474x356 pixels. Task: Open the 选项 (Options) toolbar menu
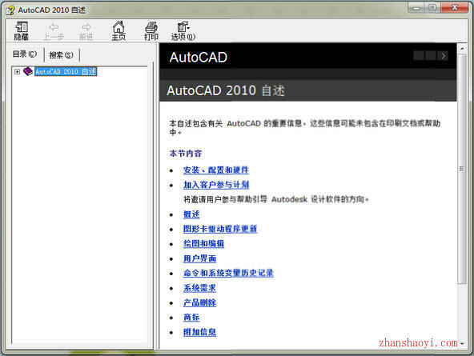[183, 30]
